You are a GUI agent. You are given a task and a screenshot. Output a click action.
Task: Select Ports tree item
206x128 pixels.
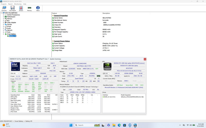click(x=9, y=32)
